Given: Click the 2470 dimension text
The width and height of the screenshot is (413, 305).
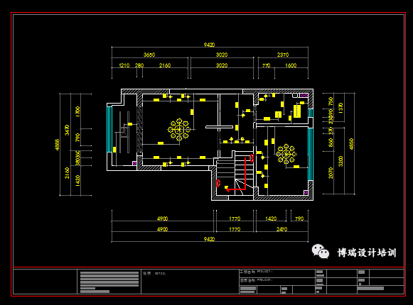Looking at the screenshot, I should coord(281,229).
